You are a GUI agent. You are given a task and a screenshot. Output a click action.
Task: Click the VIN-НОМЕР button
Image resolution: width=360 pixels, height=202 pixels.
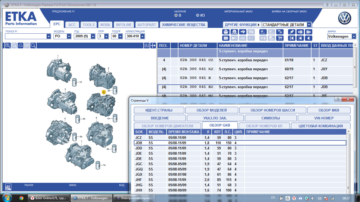pos(324,118)
